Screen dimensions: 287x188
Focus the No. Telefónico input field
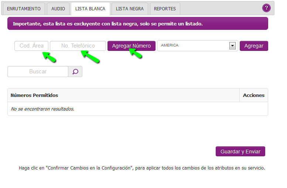coord(78,46)
